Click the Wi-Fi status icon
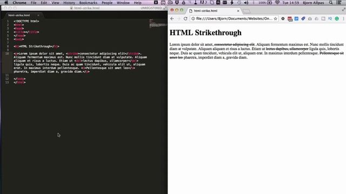Image resolution: width=346 pixels, height=194 pixels. (277, 3)
